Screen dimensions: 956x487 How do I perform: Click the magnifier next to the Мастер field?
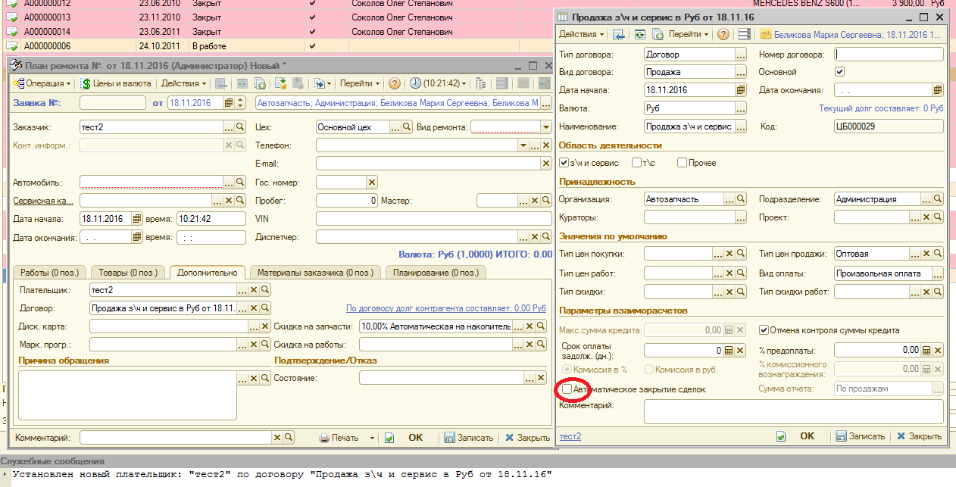(545, 201)
